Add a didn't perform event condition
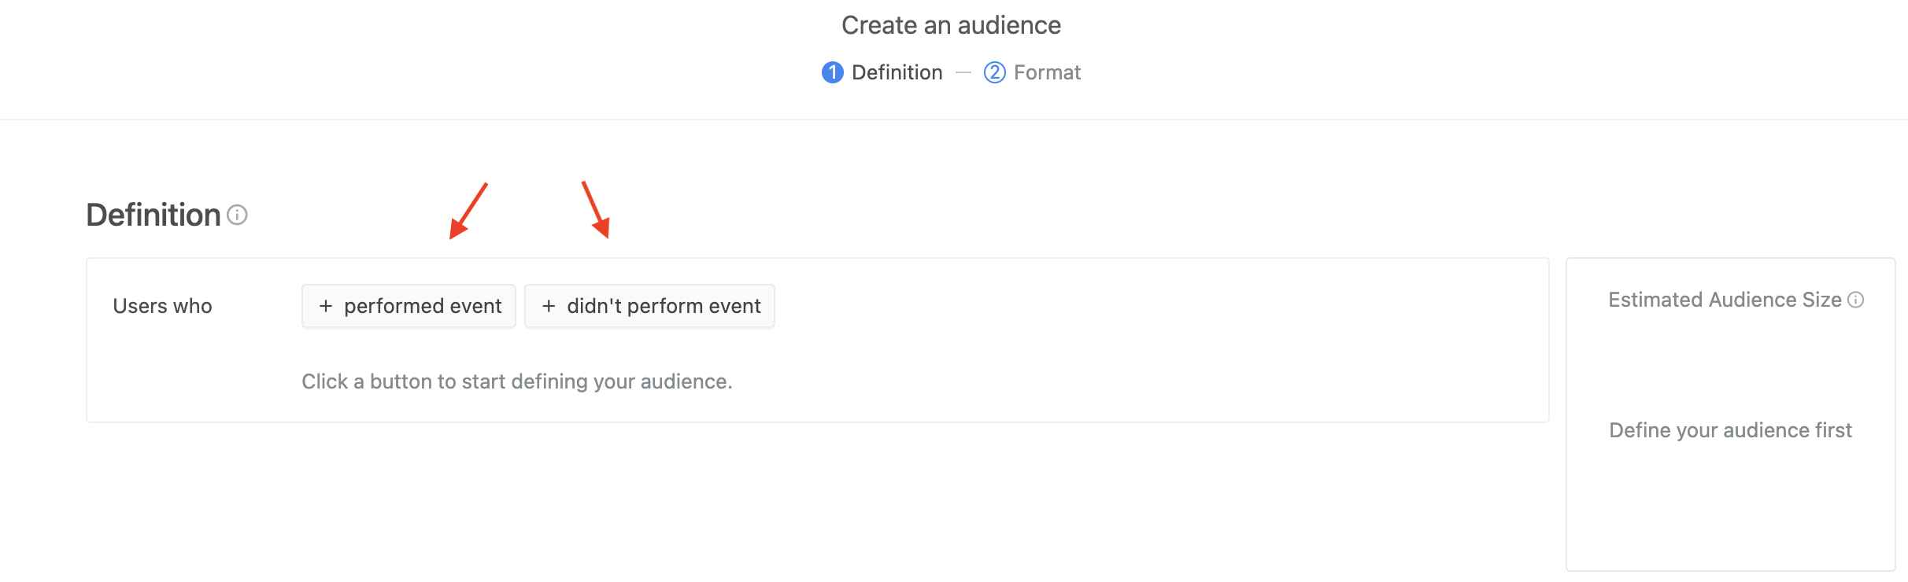 tap(649, 306)
